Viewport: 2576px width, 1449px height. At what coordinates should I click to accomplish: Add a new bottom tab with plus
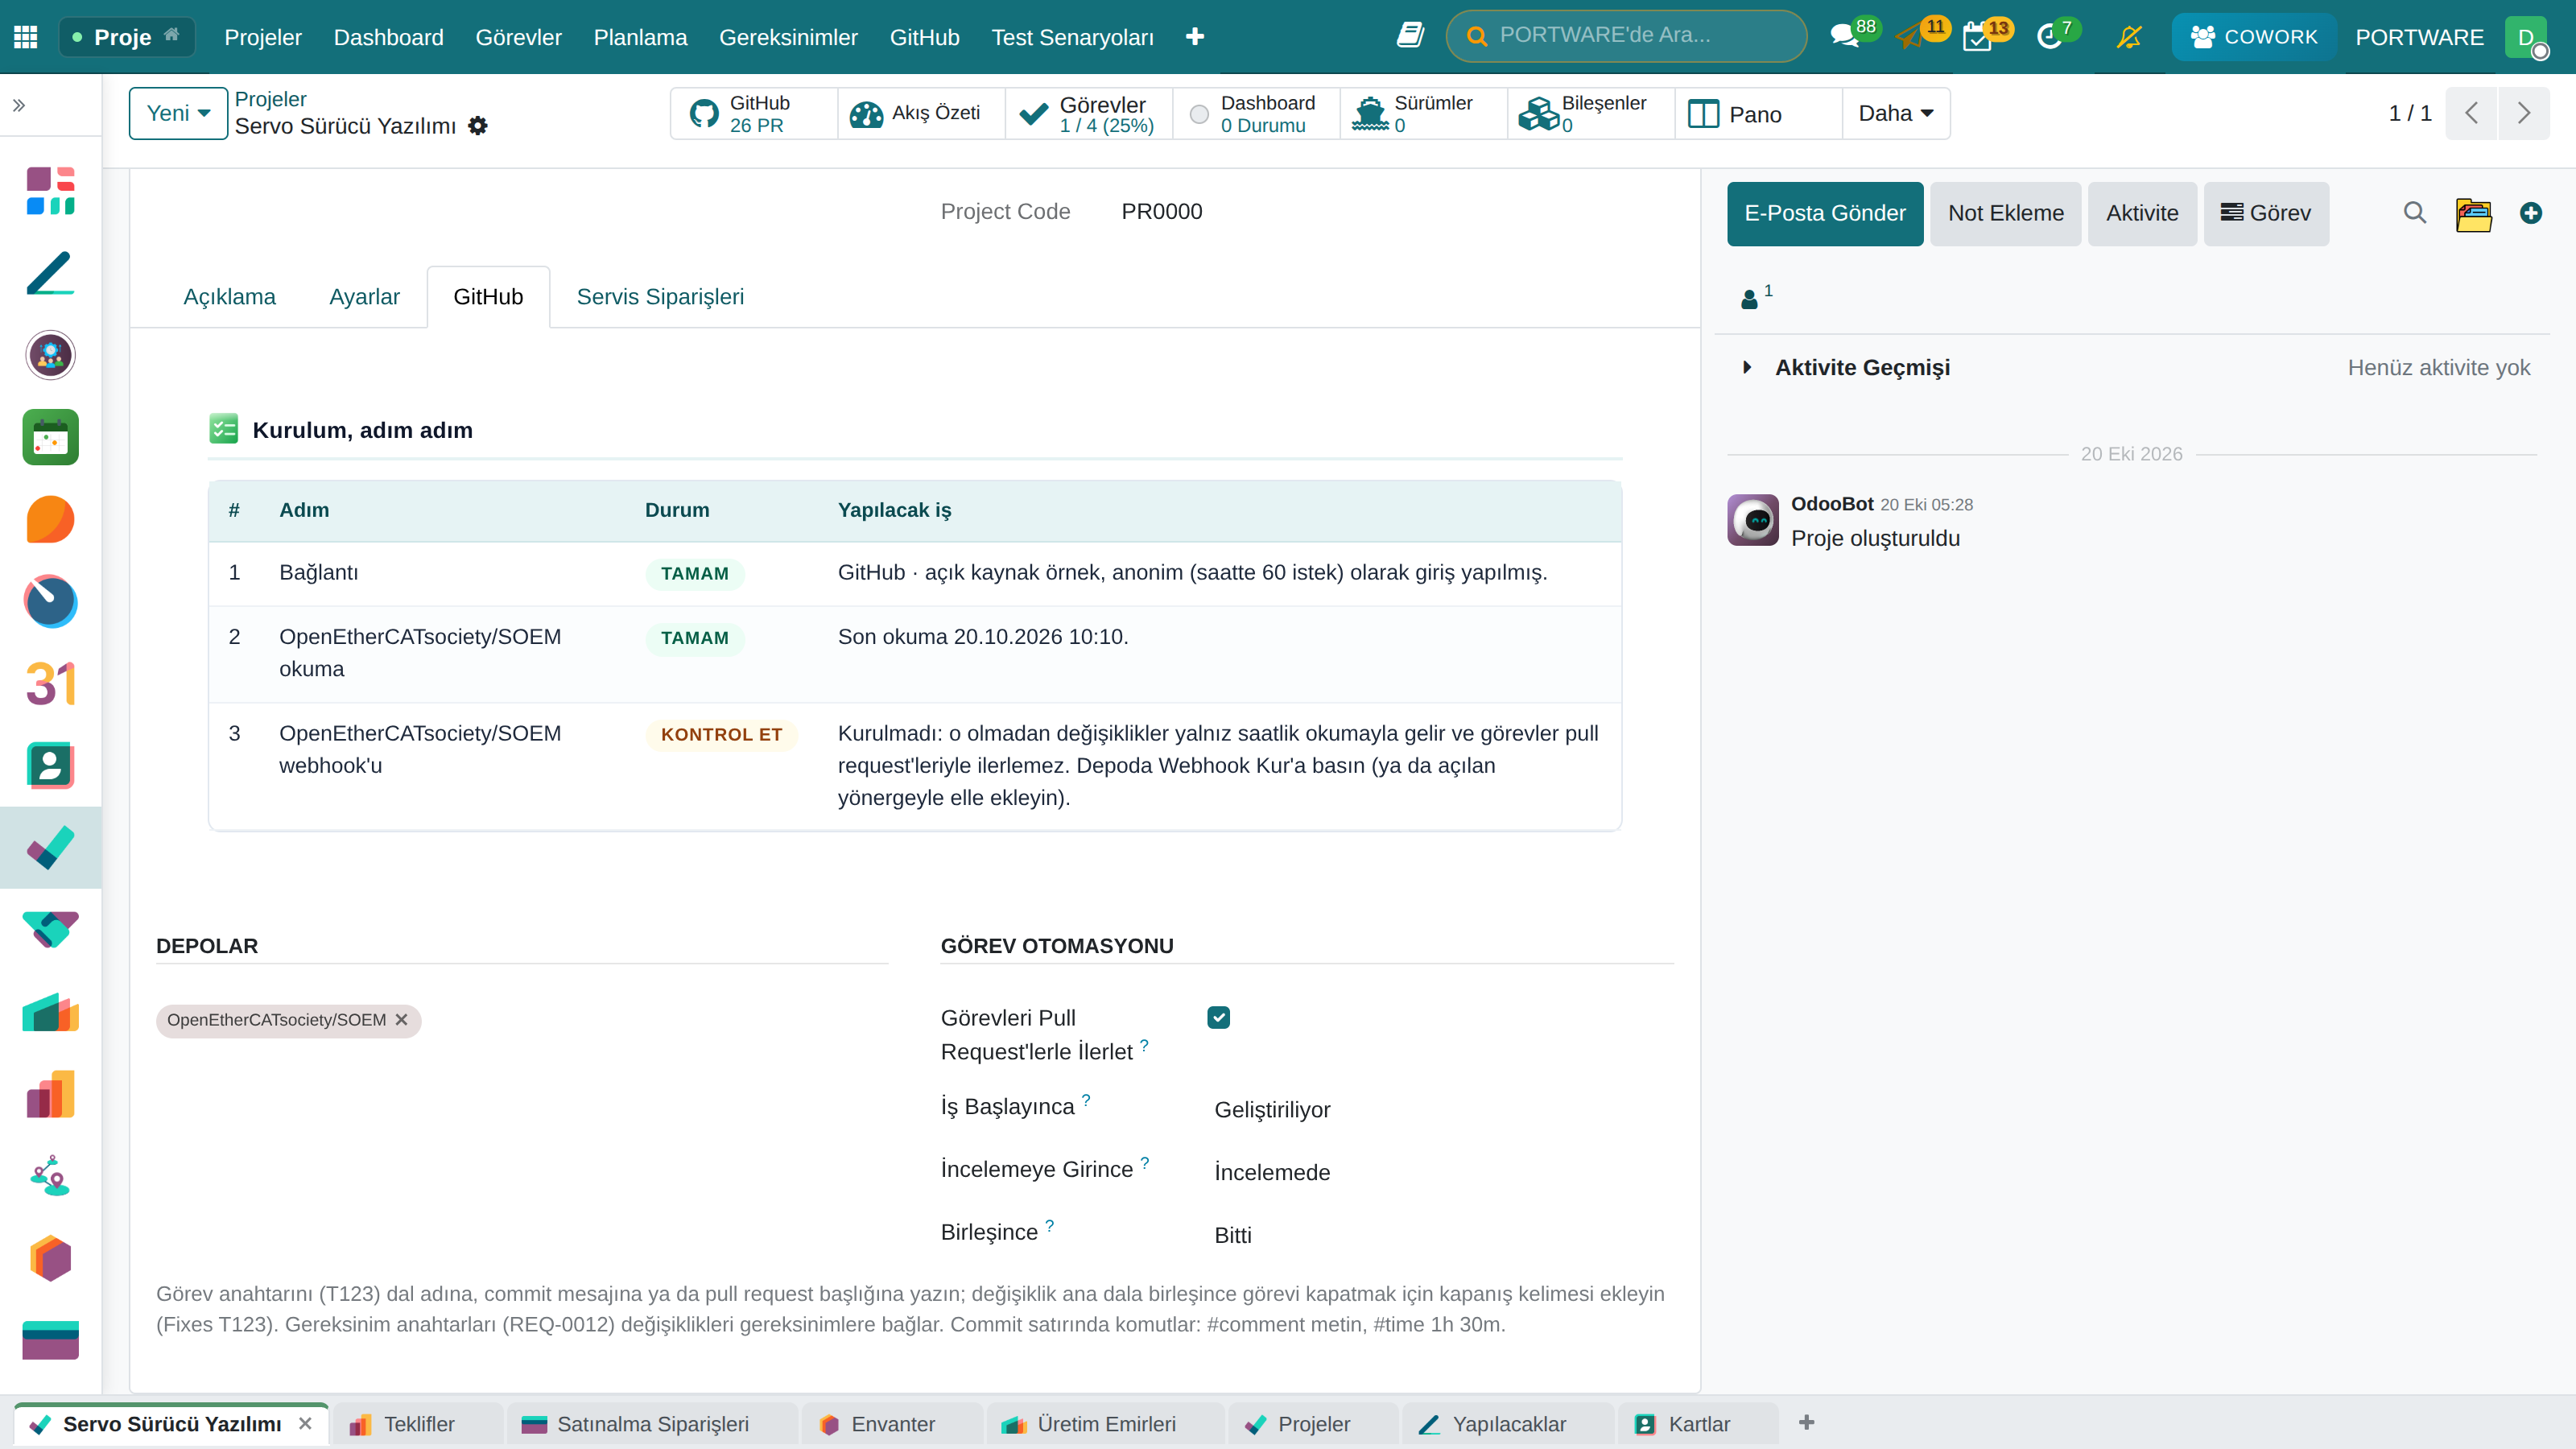1806,1423
